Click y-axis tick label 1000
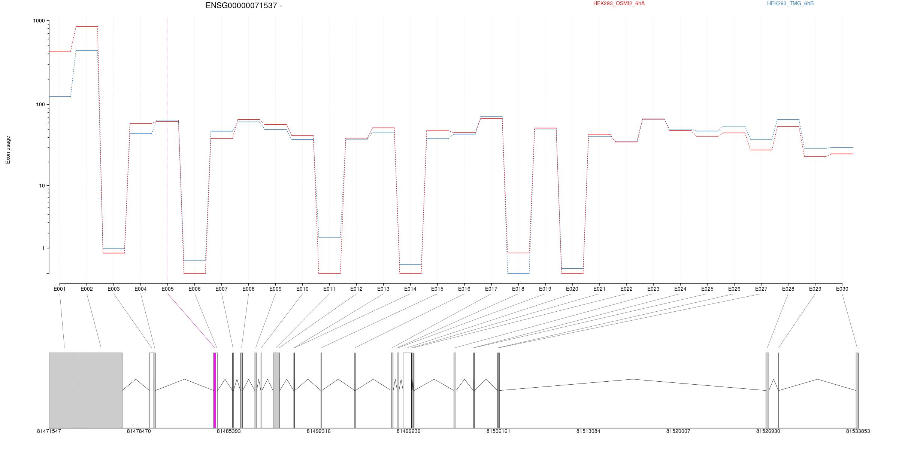Image resolution: width=899 pixels, height=449 pixels. [39, 21]
